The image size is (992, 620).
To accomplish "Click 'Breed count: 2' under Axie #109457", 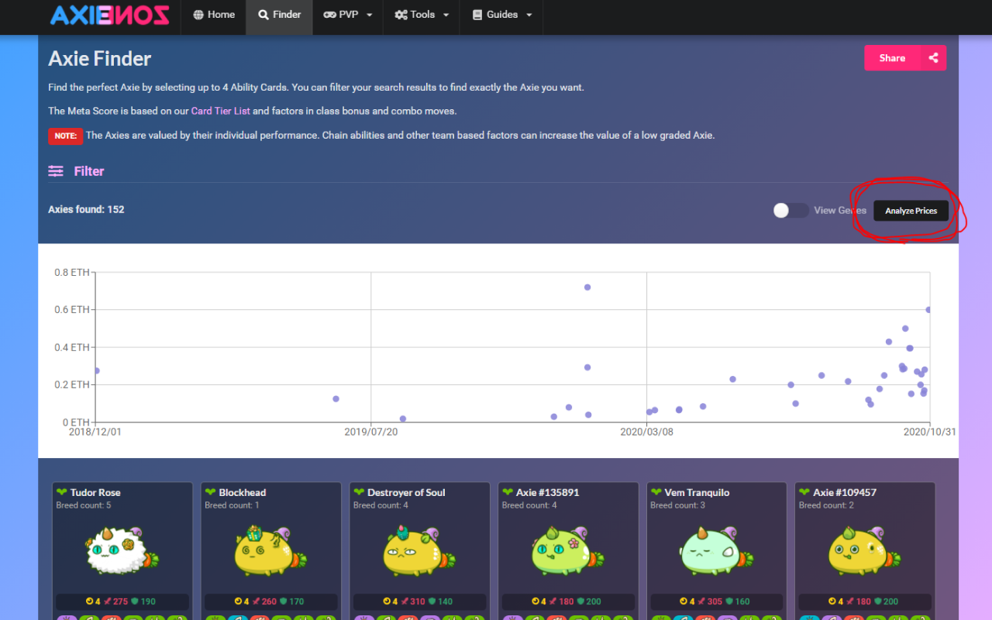I will [x=827, y=505].
